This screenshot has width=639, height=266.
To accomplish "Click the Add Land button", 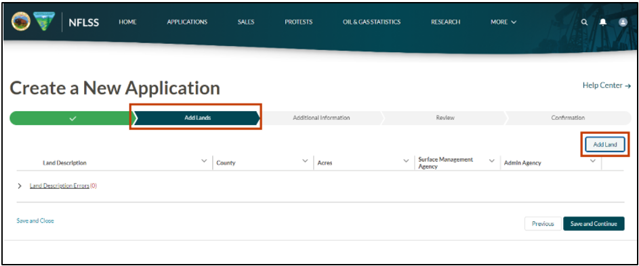I will (x=604, y=145).
